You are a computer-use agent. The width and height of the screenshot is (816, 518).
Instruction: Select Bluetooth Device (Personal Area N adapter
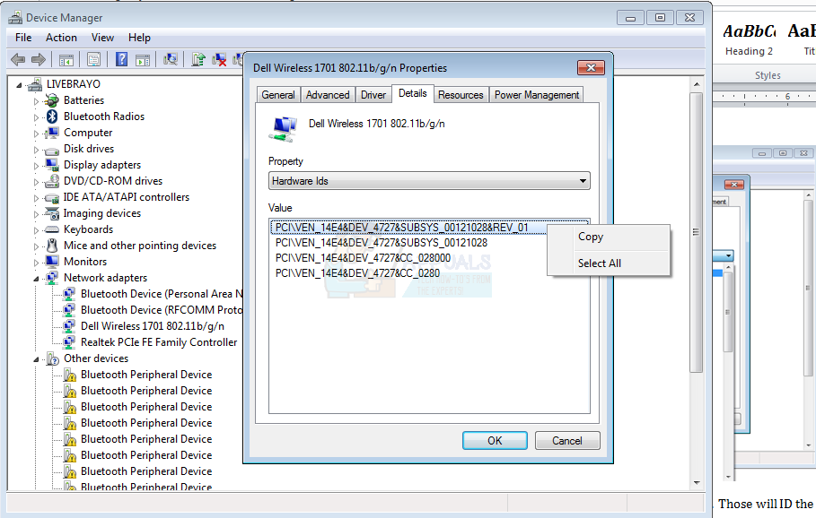coord(162,294)
